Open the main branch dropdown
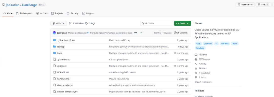Image resolution: width=274 pixels, height=97 pixels. click(x=59, y=23)
